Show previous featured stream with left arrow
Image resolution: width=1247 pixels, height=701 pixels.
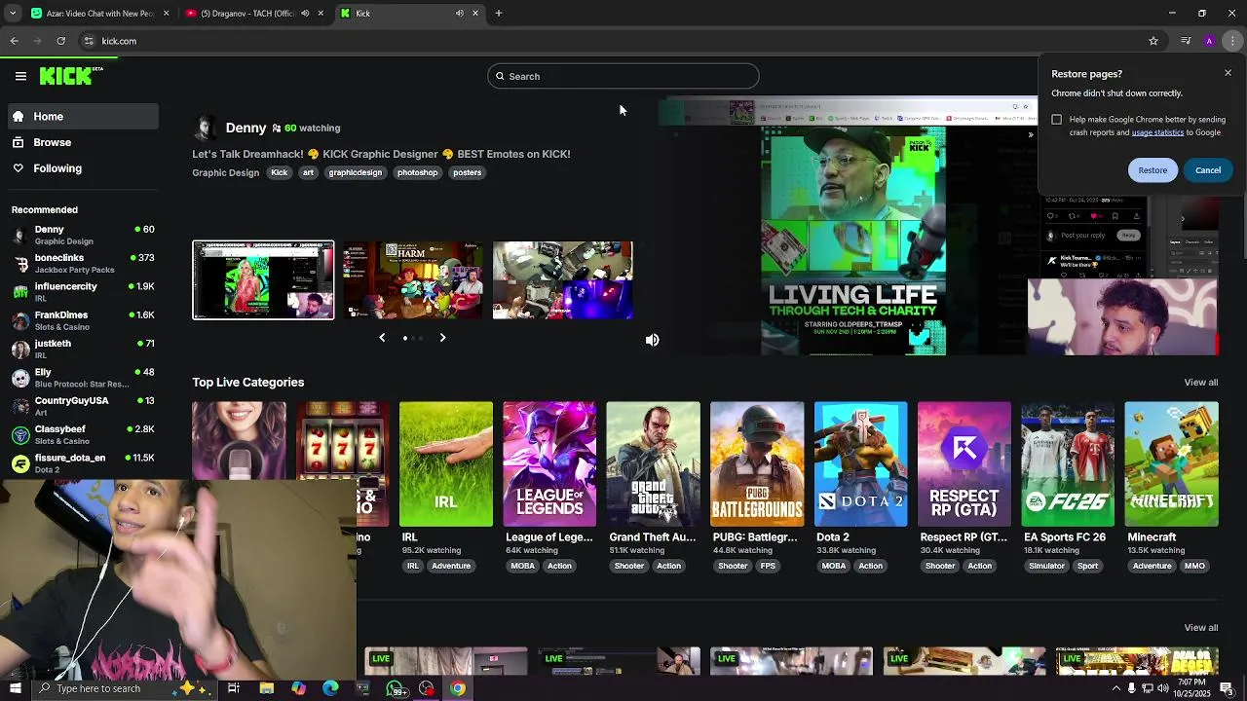tap(382, 338)
